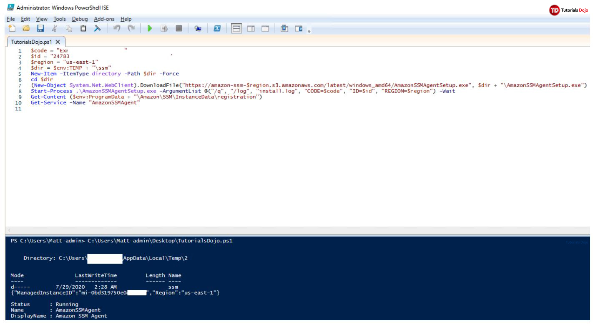Open the Help menu
Viewport: 593px width, 324px height.
click(126, 19)
